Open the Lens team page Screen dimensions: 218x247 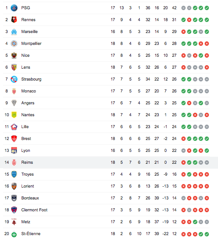coord(25,67)
